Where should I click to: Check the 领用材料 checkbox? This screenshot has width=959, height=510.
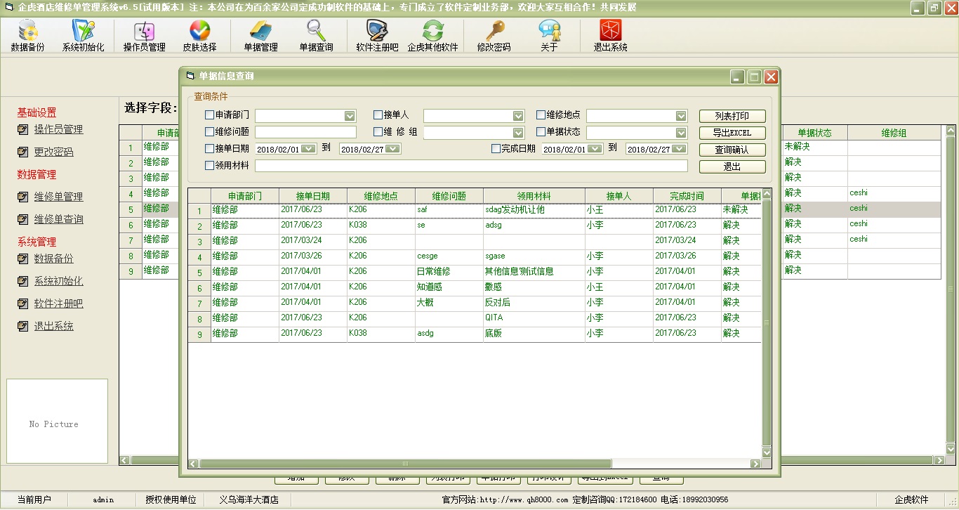[x=209, y=165]
